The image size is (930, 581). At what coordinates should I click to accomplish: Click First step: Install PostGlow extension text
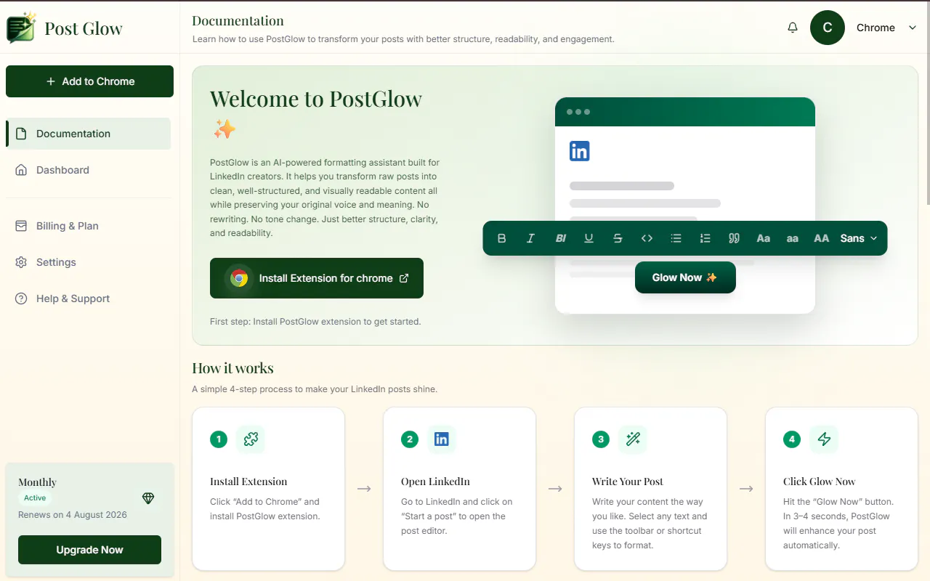click(315, 321)
